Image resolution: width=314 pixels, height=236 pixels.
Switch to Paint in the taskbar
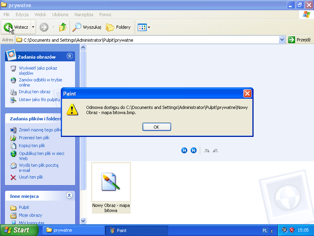pyautogui.click(x=137, y=230)
